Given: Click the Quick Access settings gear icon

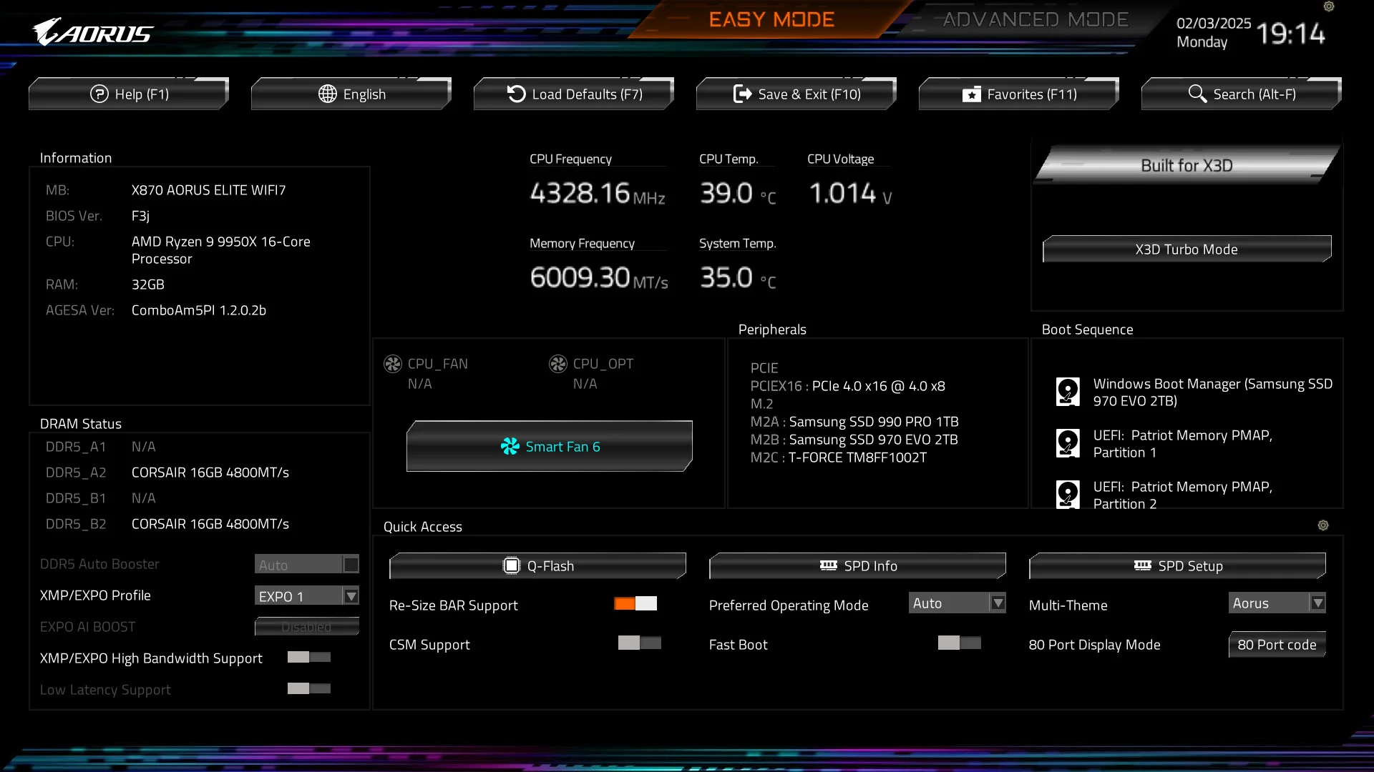Looking at the screenshot, I should pos(1322,525).
